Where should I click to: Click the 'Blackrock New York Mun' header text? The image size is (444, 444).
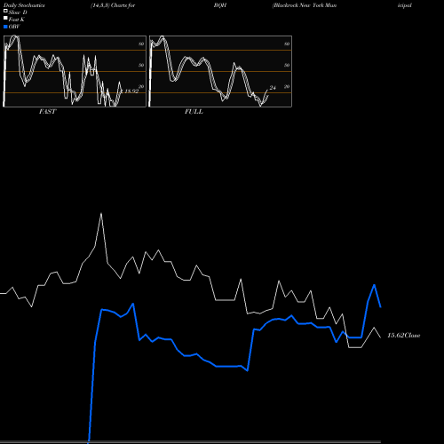305,5
